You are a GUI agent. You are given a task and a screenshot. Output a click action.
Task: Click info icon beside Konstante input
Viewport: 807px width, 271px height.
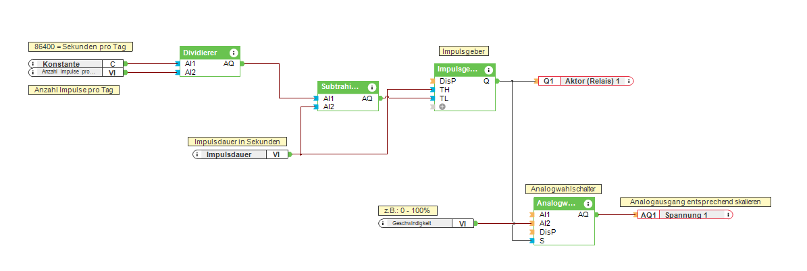(x=32, y=64)
